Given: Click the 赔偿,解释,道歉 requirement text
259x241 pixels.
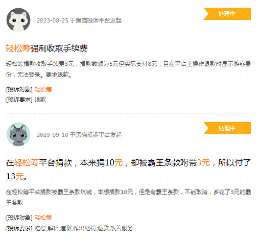Looking at the screenshot, I should [x=84, y=228].
